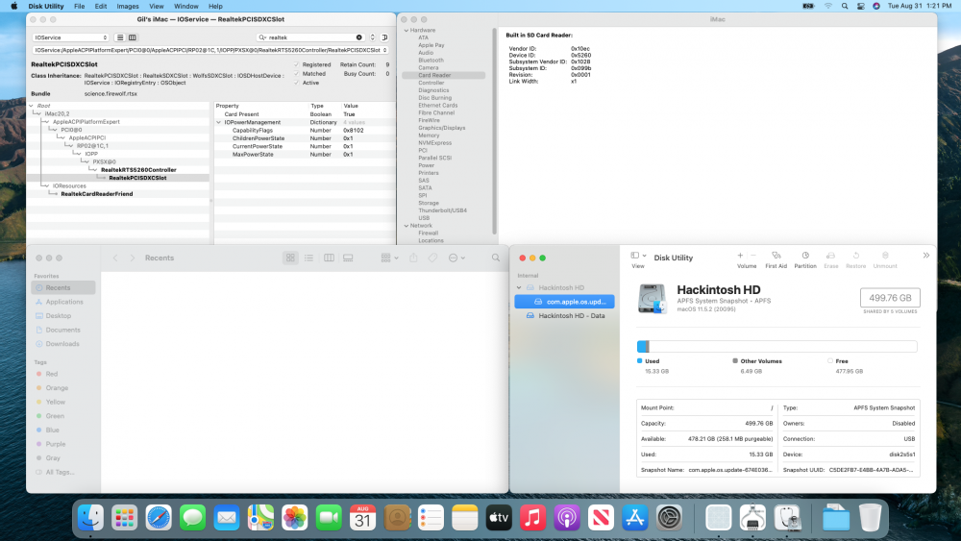Open the Finder group-by dropdown
This screenshot has height=541, width=961.
click(390, 258)
